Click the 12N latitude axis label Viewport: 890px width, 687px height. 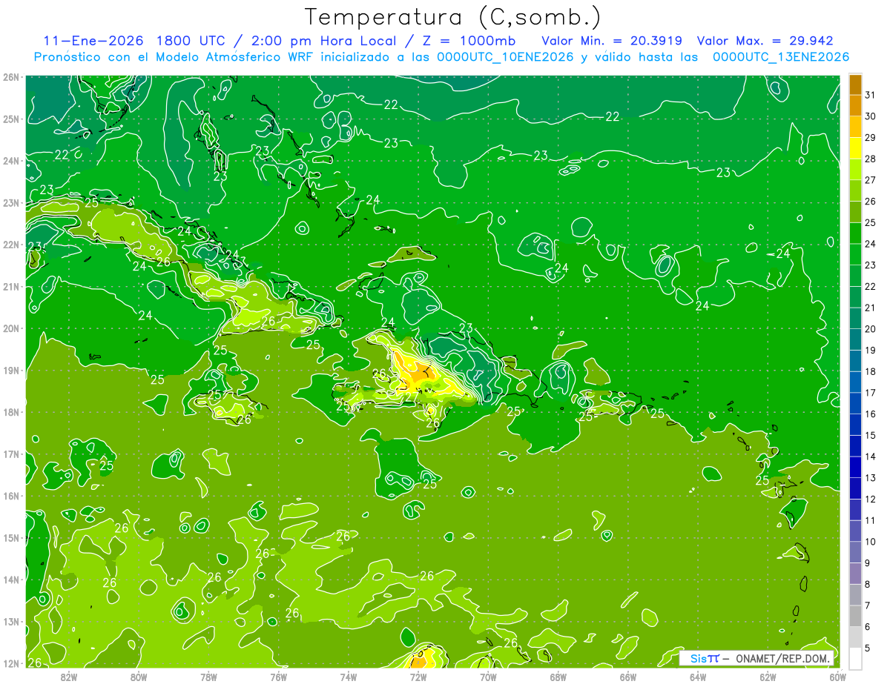(11, 663)
